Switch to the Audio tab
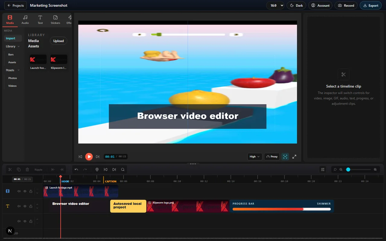This screenshot has height=241, width=386. 25,20
